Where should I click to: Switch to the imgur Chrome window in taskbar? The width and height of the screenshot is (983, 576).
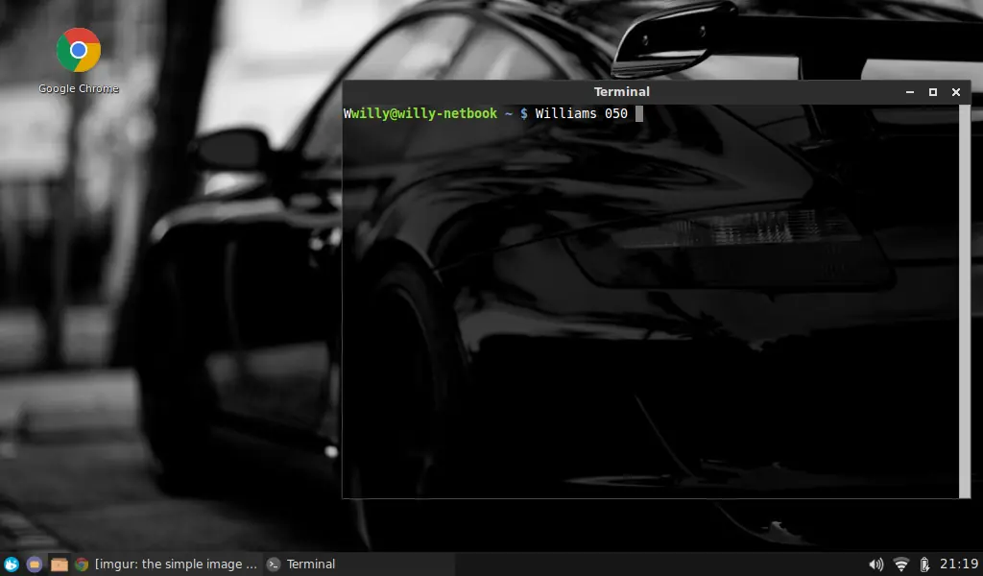click(x=166, y=564)
